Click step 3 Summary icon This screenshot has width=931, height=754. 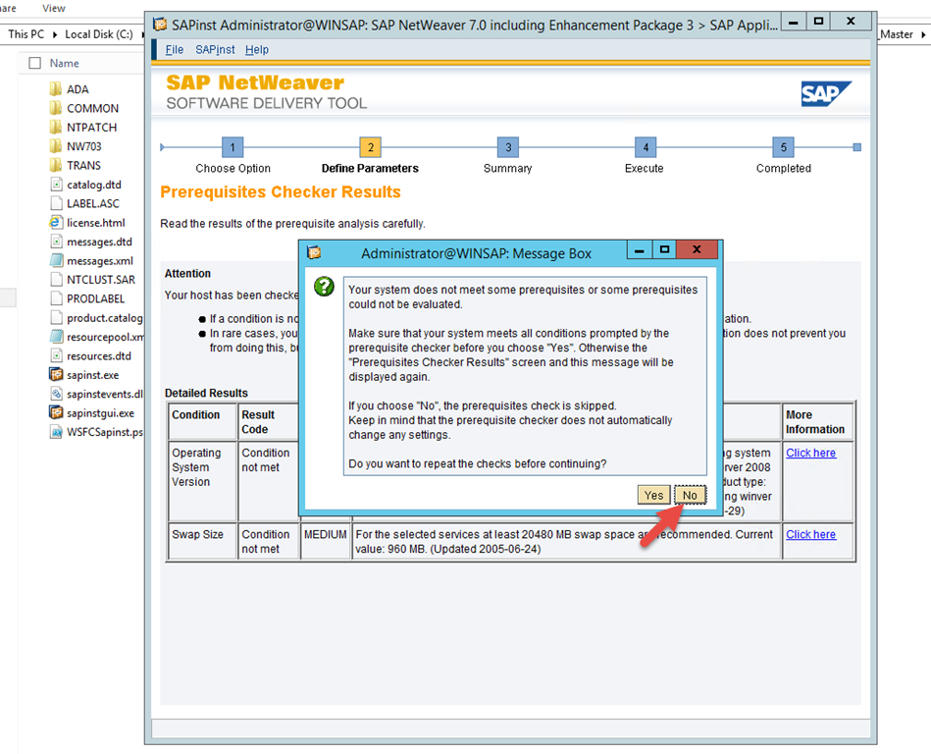coord(507,147)
